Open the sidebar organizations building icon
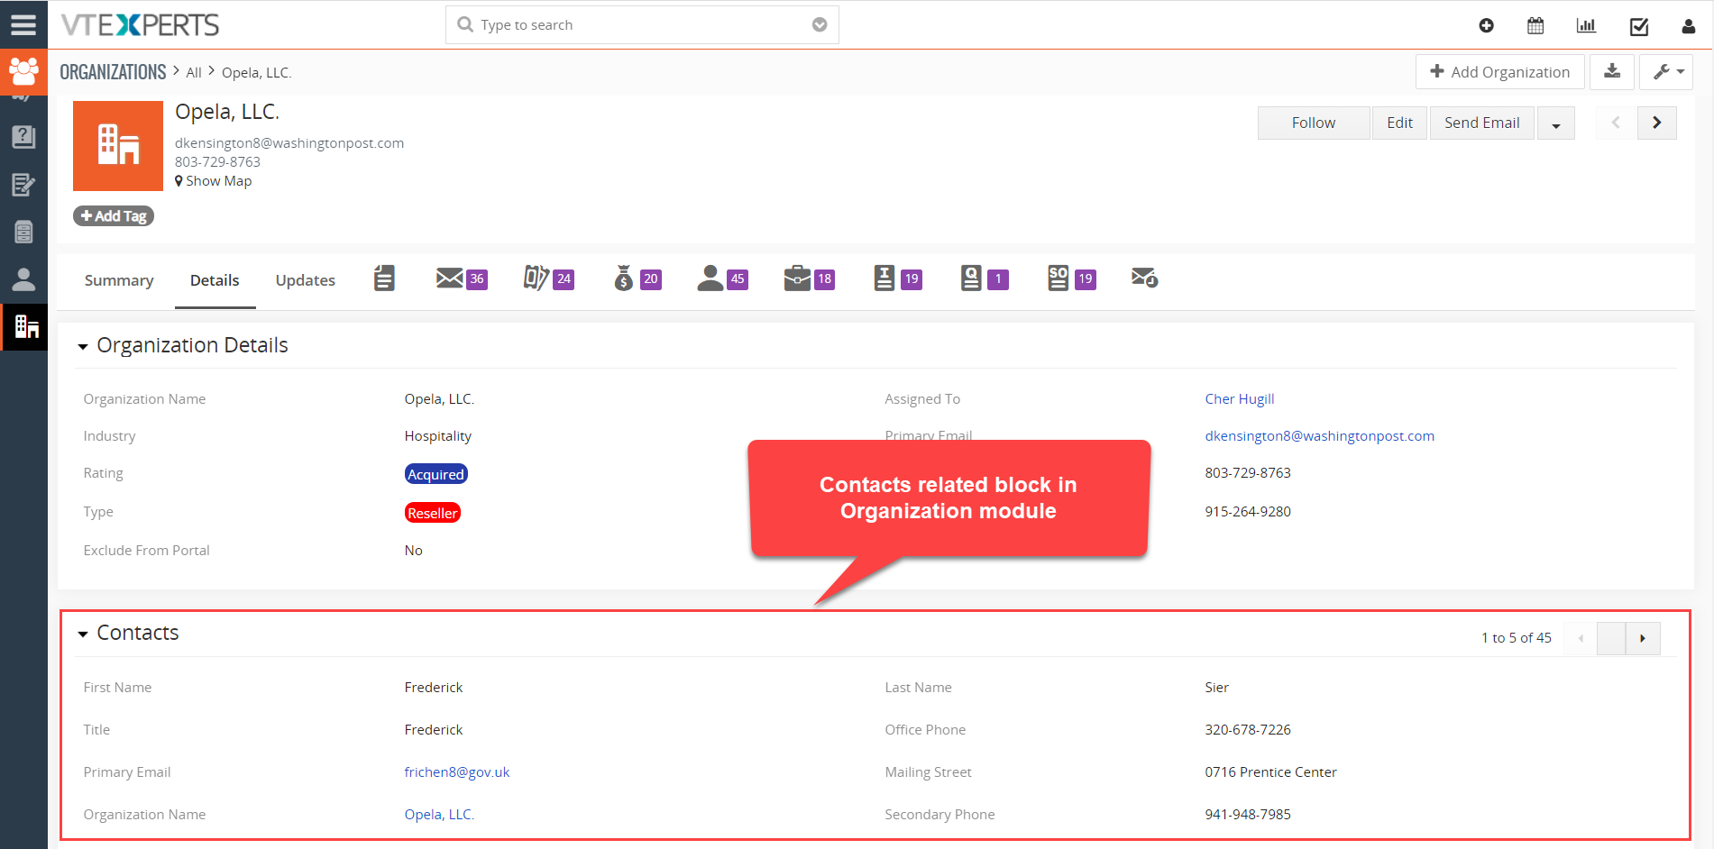 (25, 326)
